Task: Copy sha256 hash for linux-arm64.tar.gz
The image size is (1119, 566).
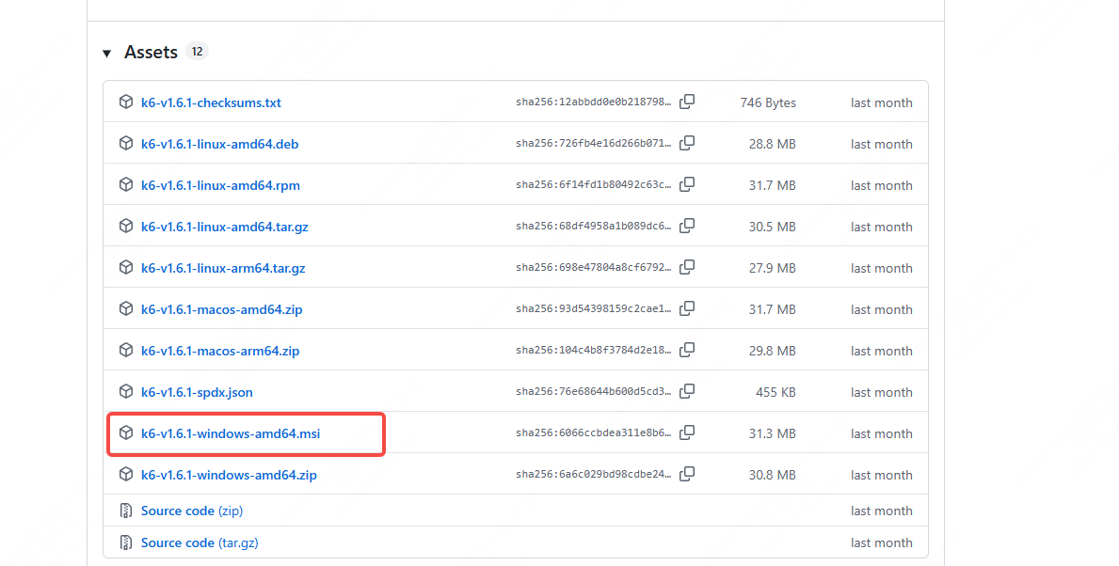Action: (687, 267)
